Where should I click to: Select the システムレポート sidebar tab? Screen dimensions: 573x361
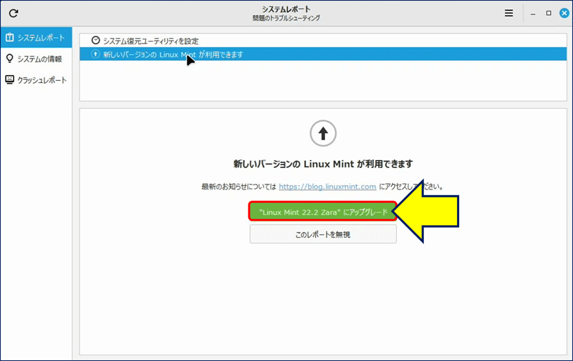click(37, 38)
